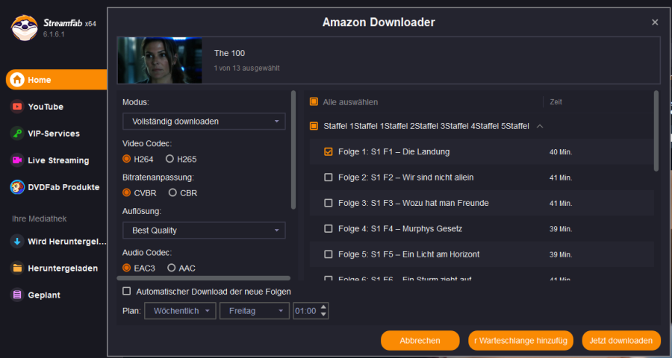Open the Wöchentlich plan dropdown
Viewport: 672px width, 358px height.
pyautogui.click(x=180, y=311)
